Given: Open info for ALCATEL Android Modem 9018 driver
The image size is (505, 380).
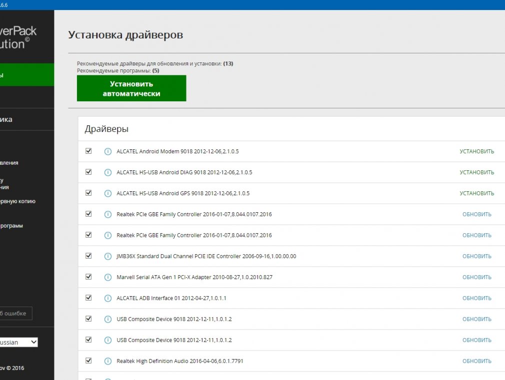Looking at the screenshot, I should pyautogui.click(x=108, y=151).
